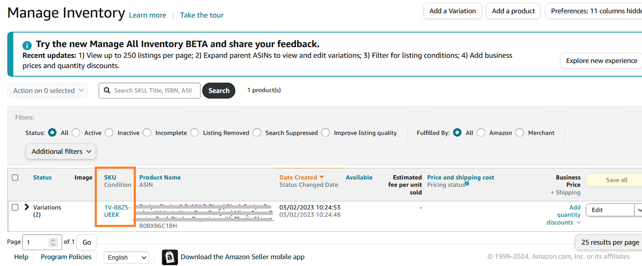Select the Inactive status filter

tap(108, 132)
